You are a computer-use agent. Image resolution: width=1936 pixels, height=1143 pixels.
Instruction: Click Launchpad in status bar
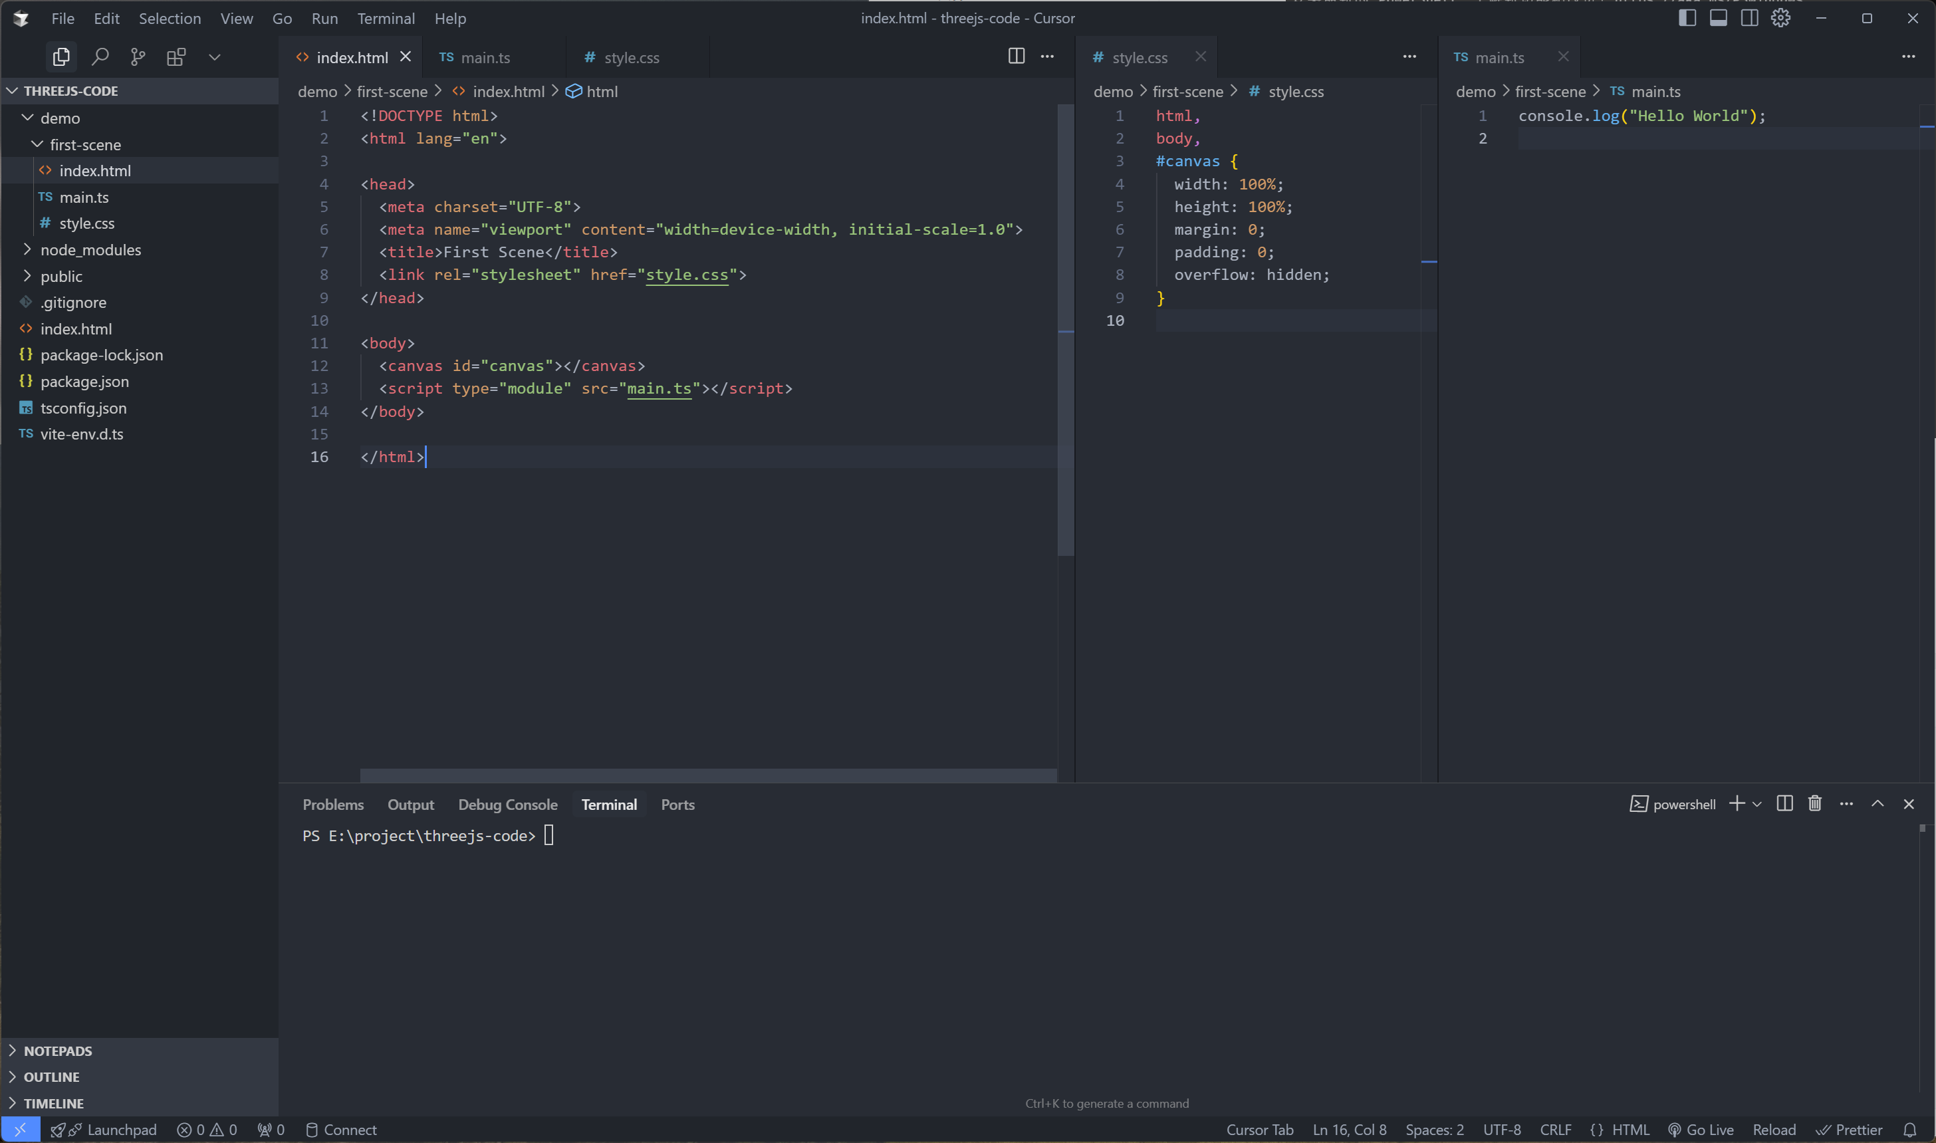coord(104,1130)
